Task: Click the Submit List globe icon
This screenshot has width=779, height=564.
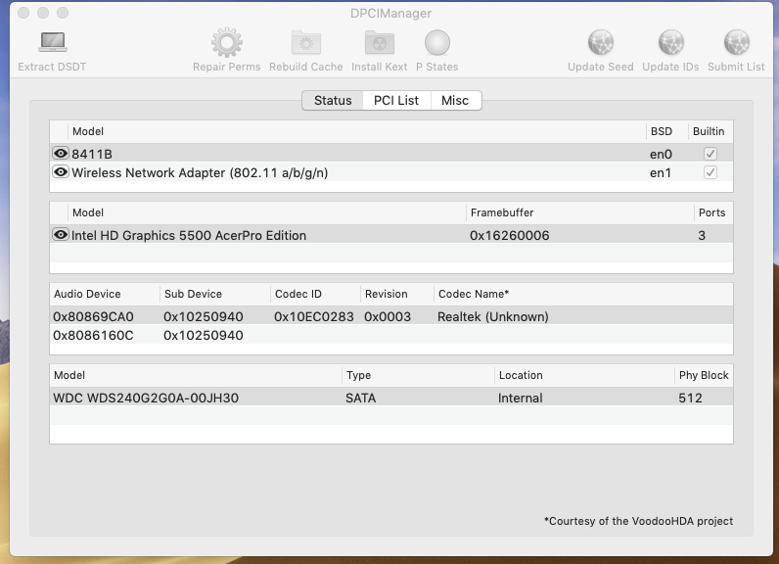Action: [736, 43]
